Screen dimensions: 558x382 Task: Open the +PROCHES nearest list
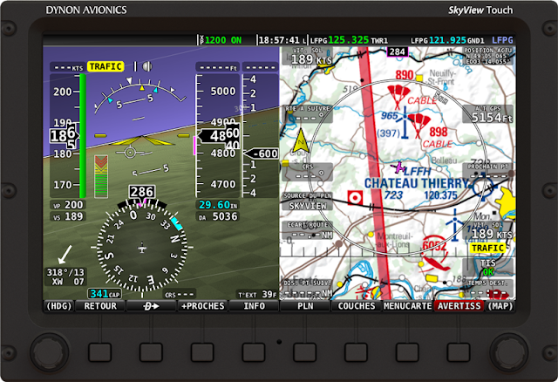[203, 306]
